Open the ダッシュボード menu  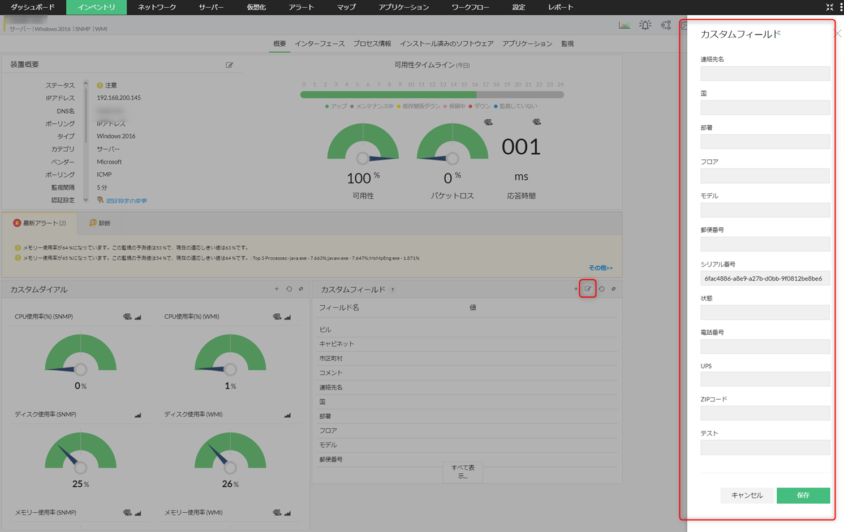[33, 7]
